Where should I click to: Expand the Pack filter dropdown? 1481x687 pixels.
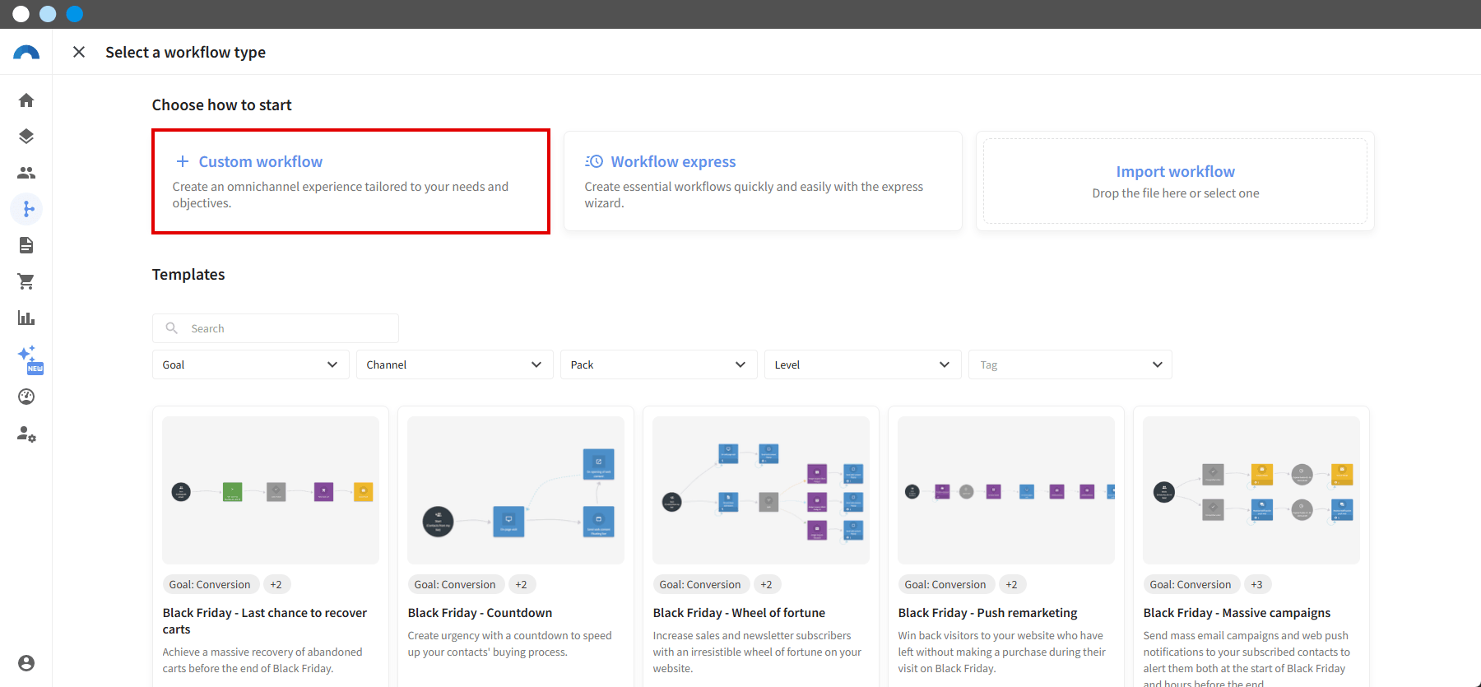point(659,364)
